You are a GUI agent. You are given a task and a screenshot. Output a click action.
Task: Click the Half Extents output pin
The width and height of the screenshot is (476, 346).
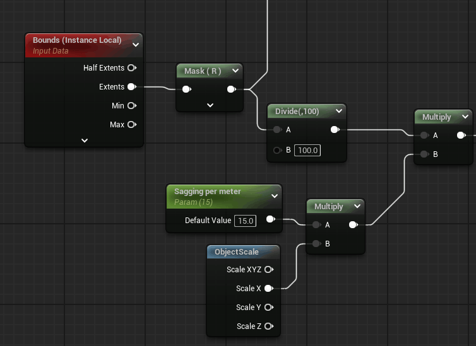(132, 68)
